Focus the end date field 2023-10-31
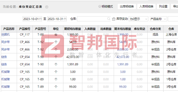Viewport: 178px width, 92px height. 57,19
